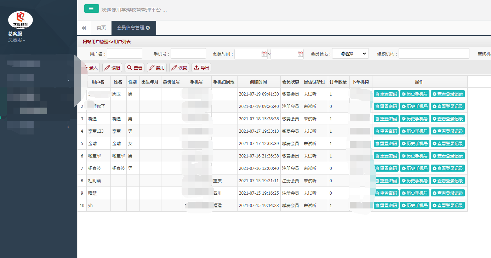Open the end date calendar picker
The height and width of the screenshot is (258, 491).
300,54
